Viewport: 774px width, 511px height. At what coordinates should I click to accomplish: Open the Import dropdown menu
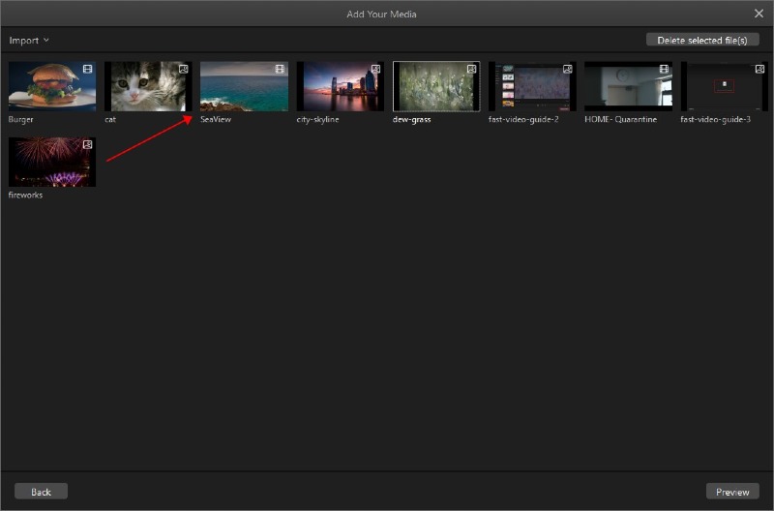click(29, 41)
